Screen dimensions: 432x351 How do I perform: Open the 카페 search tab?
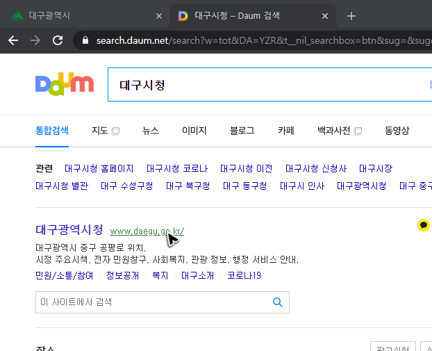pyautogui.click(x=286, y=131)
